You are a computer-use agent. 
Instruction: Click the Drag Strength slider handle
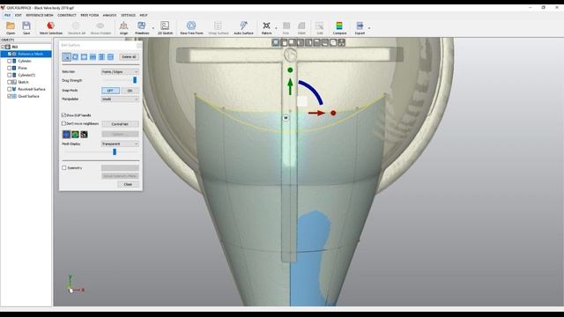[x=135, y=80]
